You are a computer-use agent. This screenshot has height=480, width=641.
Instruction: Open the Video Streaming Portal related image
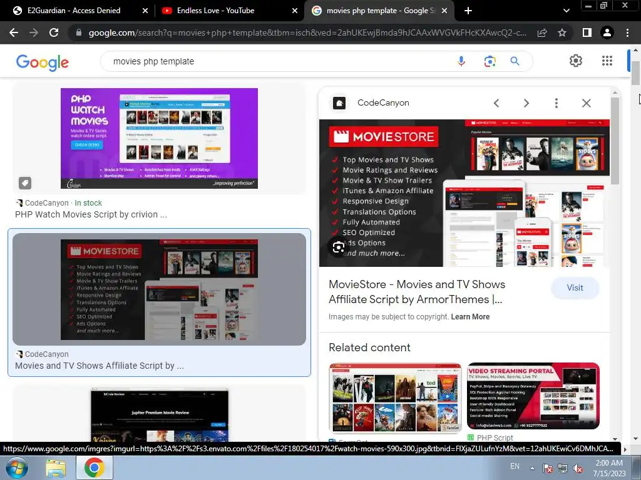[x=533, y=396]
